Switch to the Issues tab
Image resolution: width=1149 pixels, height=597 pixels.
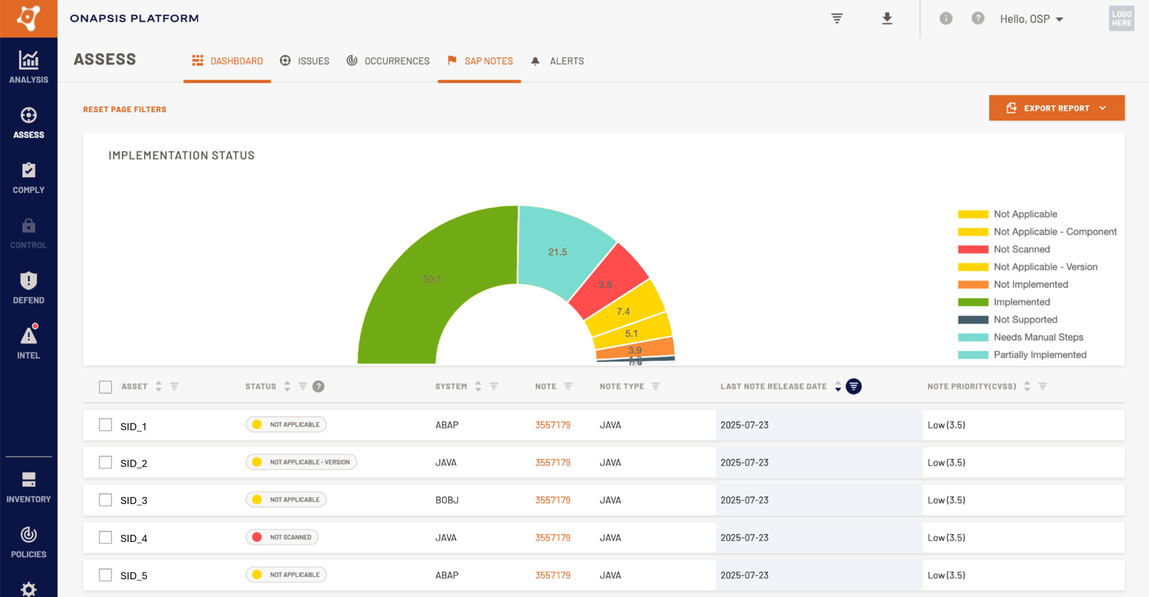coord(304,61)
